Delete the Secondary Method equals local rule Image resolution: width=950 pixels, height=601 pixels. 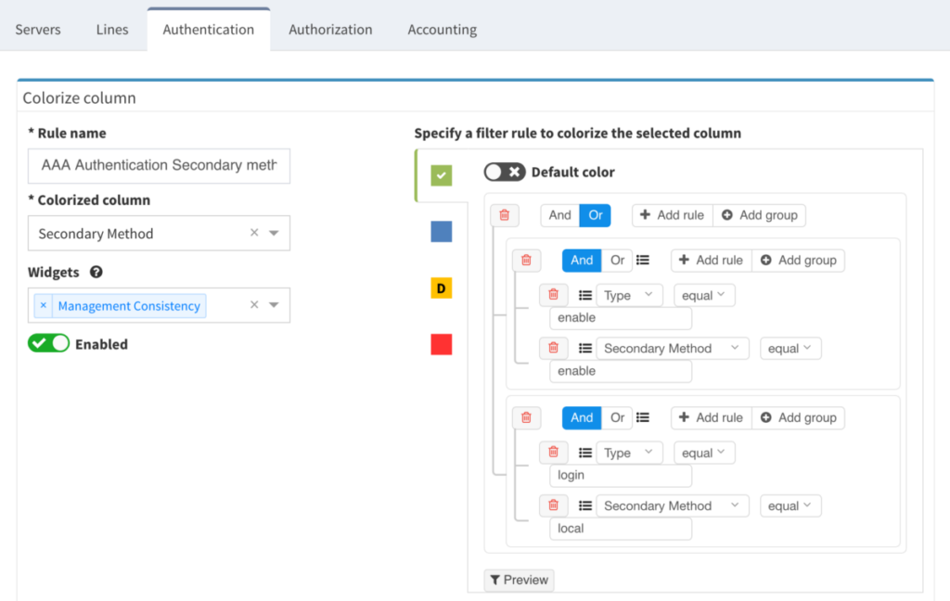click(553, 505)
